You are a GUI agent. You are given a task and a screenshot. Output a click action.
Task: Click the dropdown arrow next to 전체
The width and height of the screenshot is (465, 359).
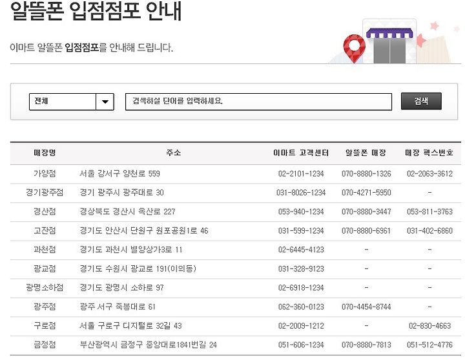tap(105, 102)
